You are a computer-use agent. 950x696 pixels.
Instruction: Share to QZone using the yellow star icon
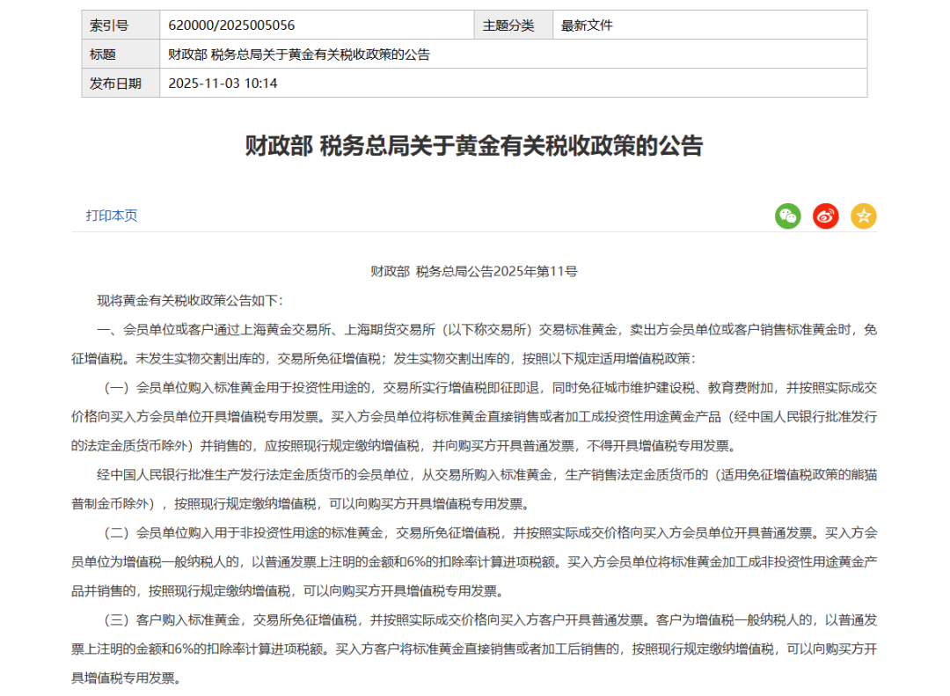pyautogui.click(x=863, y=216)
